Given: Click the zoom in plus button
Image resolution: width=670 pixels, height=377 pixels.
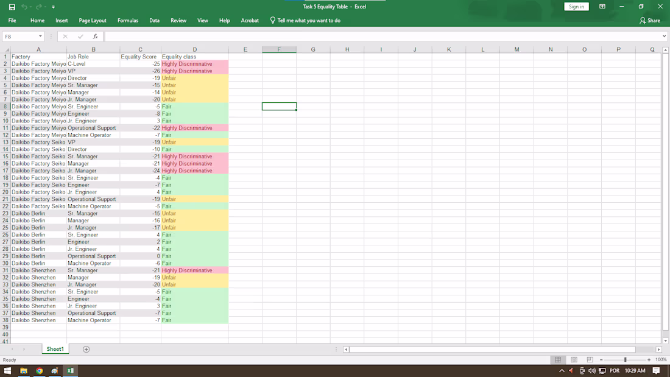Looking at the screenshot, I should [649, 360].
